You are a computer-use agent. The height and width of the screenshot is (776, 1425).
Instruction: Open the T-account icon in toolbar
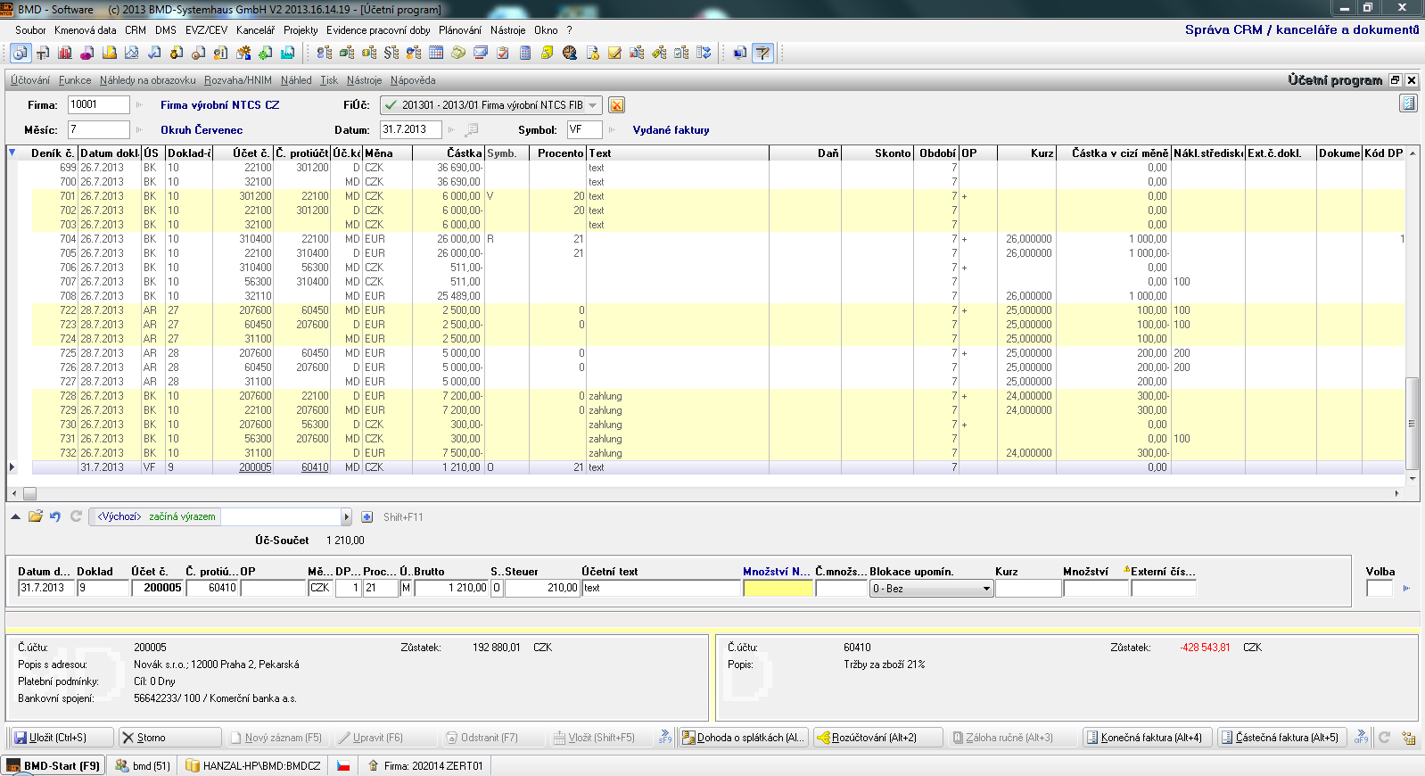click(43, 53)
